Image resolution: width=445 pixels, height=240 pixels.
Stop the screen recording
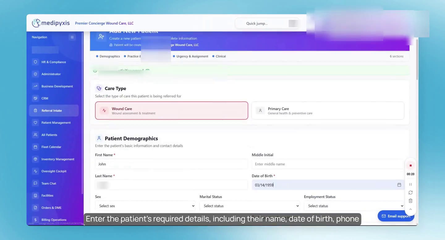[x=410, y=165]
